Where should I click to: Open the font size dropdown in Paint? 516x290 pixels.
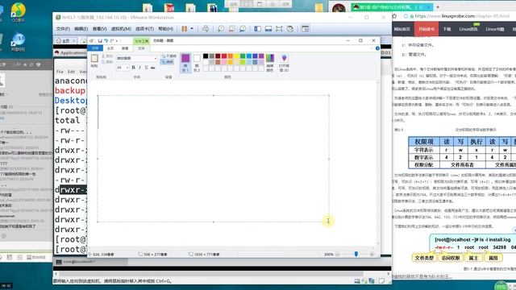point(127,68)
